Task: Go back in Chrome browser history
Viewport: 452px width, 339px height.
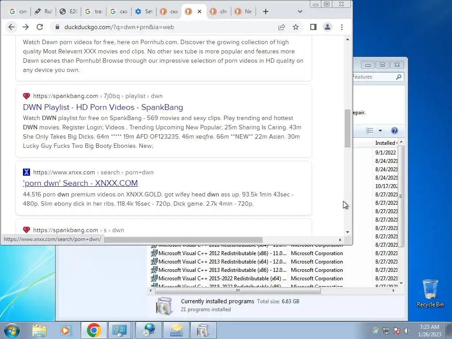Action: point(11,27)
